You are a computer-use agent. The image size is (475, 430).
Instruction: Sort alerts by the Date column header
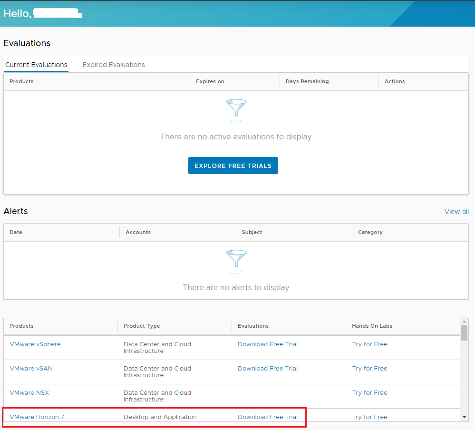16,232
